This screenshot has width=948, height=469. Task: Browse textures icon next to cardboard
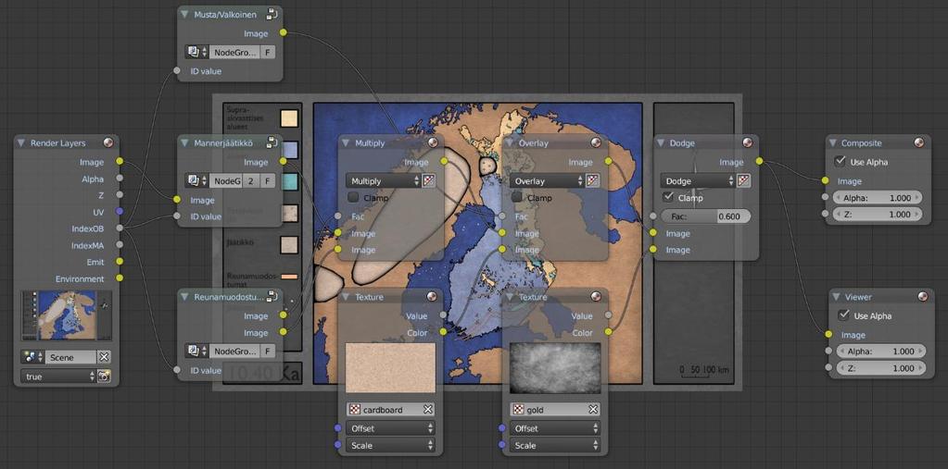click(x=354, y=409)
